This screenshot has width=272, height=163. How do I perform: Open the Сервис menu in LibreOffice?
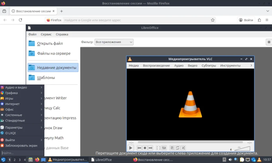46,34
